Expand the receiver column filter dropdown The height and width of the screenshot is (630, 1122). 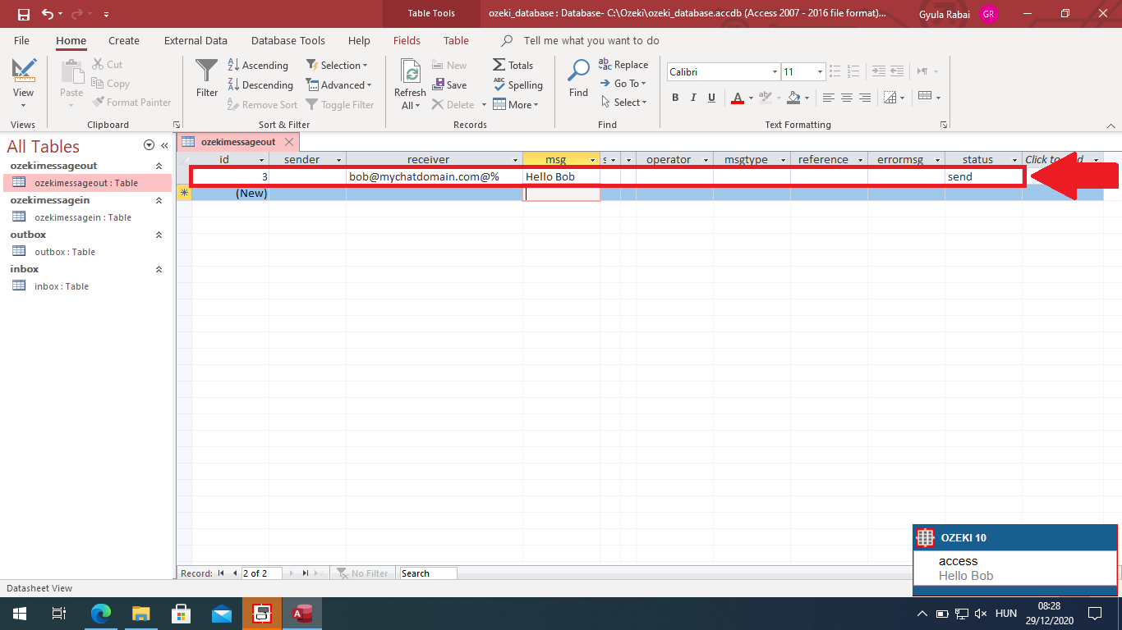coord(516,160)
